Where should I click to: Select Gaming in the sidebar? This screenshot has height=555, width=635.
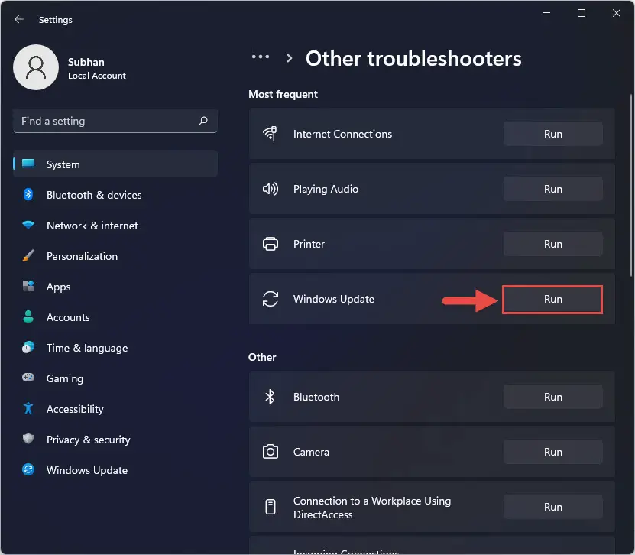coord(115,378)
